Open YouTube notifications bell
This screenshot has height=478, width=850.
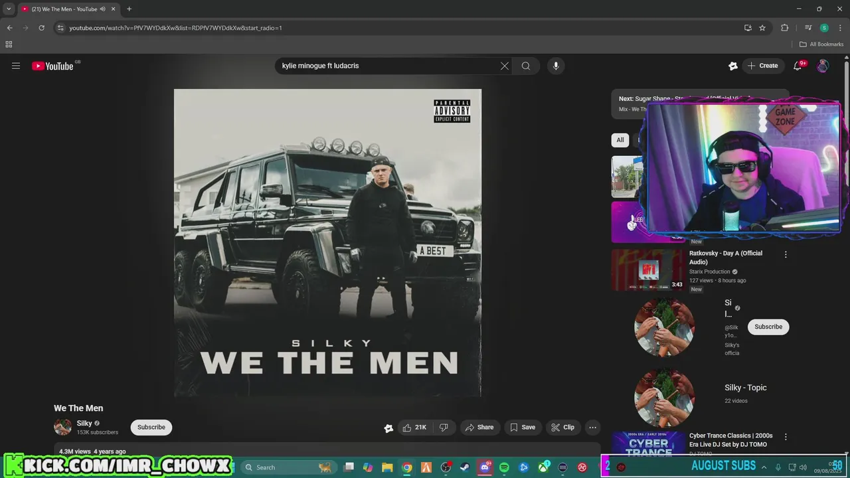pos(798,66)
